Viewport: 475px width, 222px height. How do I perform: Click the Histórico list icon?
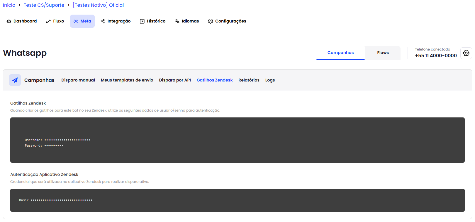pos(142,21)
